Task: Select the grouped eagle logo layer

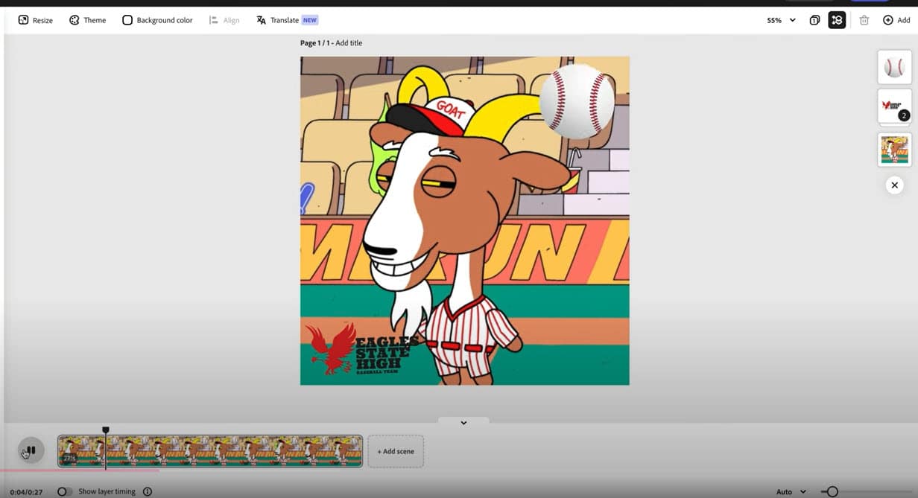Action: (x=894, y=106)
